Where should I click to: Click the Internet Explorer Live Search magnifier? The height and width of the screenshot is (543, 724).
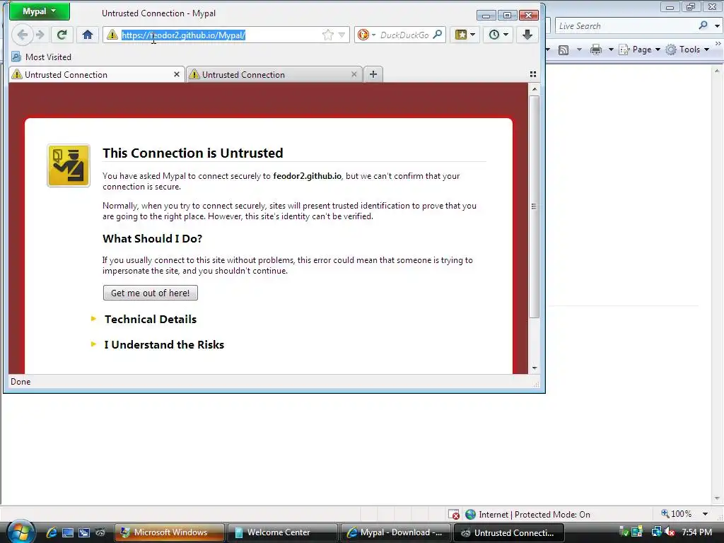pyautogui.click(x=703, y=25)
